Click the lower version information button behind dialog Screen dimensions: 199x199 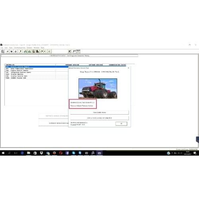pyautogui.click(x=53, y=123)
